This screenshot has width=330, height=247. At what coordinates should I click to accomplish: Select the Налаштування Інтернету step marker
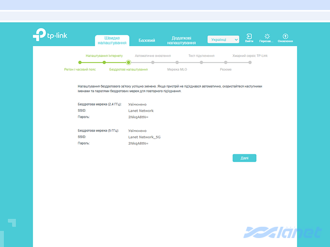[104, 62]
